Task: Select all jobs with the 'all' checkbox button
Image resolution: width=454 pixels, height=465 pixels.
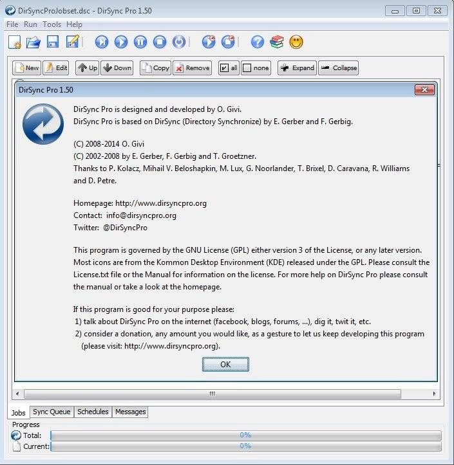Action: [229, 68]
